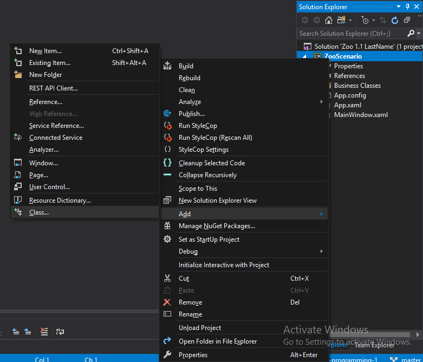This screenshot has width=423, height=362.
Task: Go to previous message in output toolbar
Action: pyautogui.click(x=16, y=332)
